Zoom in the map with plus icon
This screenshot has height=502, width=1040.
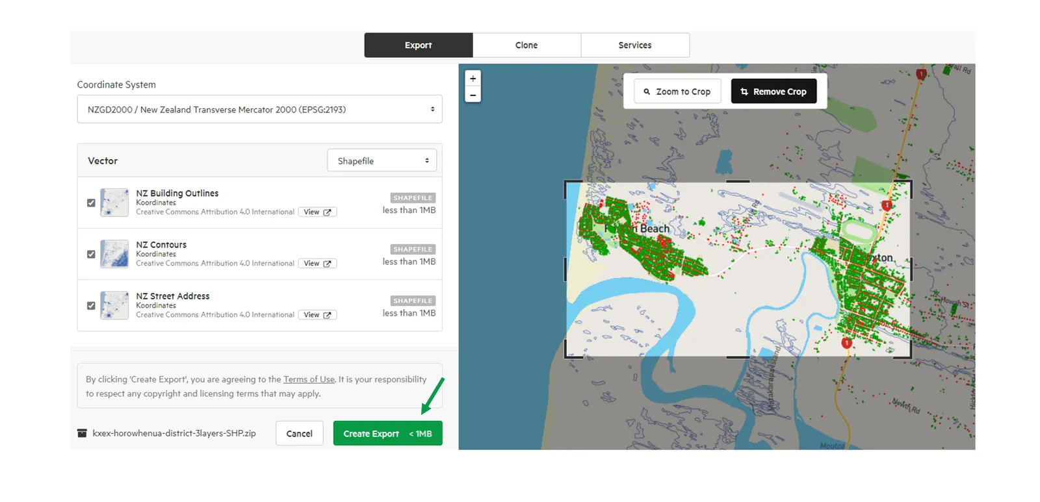point(473,79)
